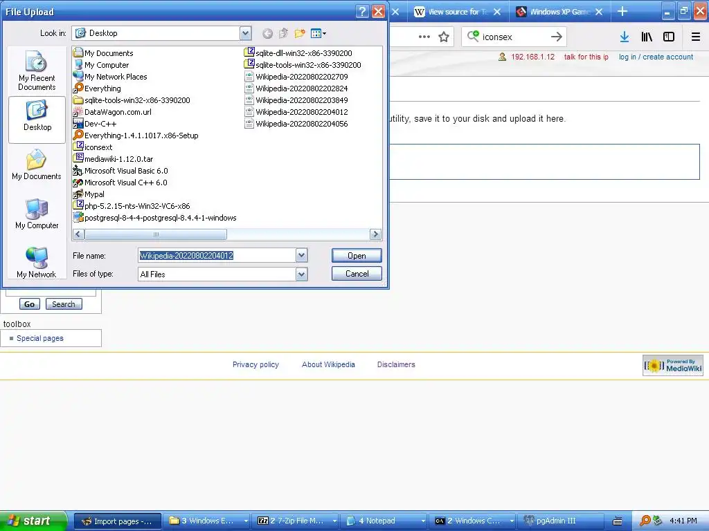709x531 pixels.
Task: Submit search with arrow button
Action: click(557, 37)
